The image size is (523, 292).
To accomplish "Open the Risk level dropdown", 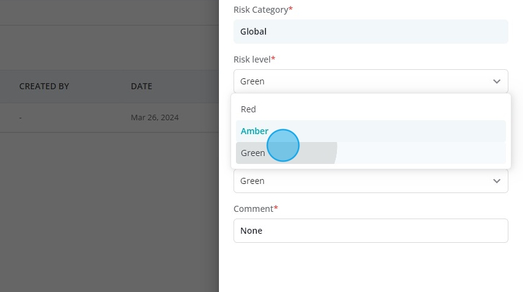I will (x=370, y=81).
